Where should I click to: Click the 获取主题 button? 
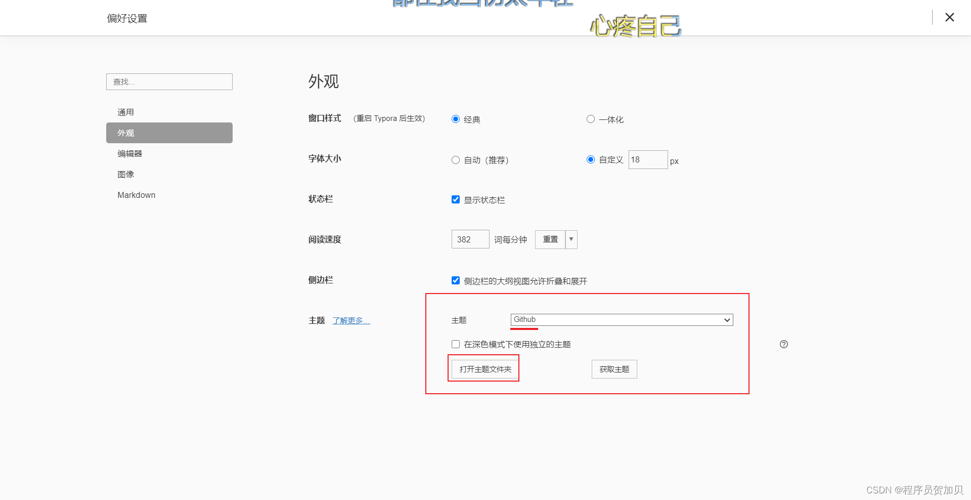[x=614, y=369]
